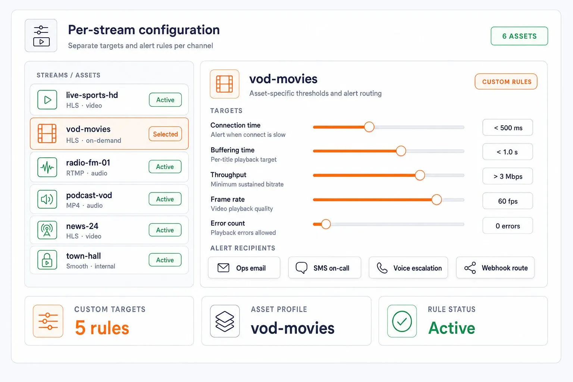Click the Buffering time slider handle
This screenshot has height=382, width=573.
click(x=401, y=151)
